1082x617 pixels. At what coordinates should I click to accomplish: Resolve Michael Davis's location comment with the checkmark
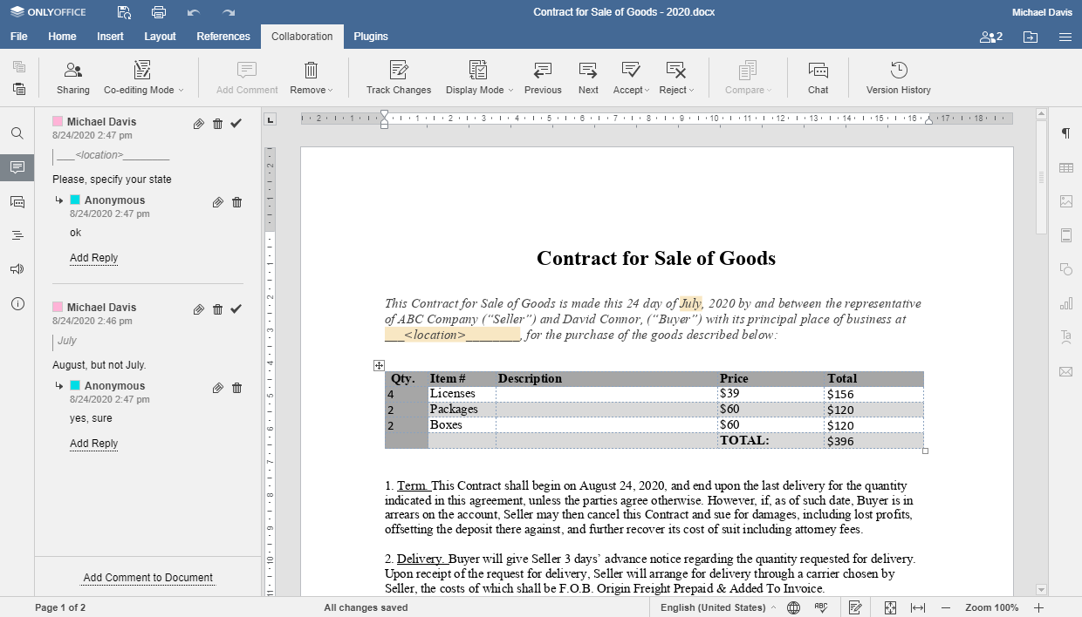[x=236, y=124]
